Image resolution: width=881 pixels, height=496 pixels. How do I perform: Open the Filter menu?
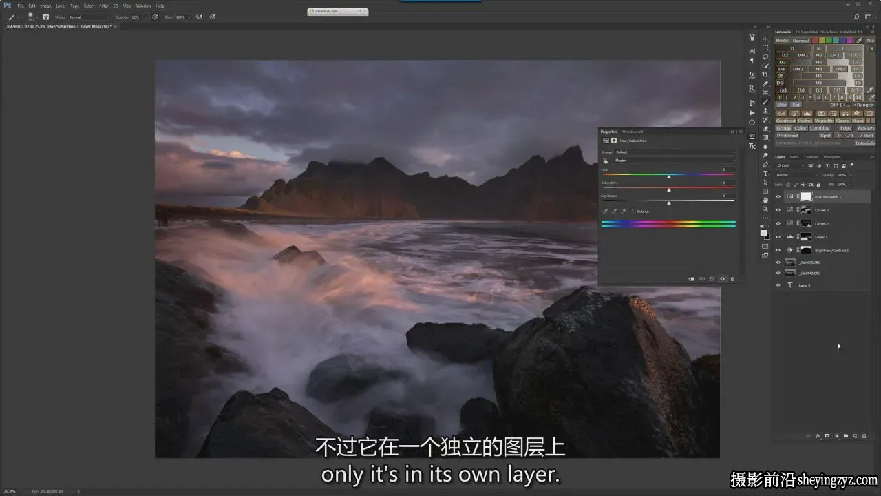[104, 6]
